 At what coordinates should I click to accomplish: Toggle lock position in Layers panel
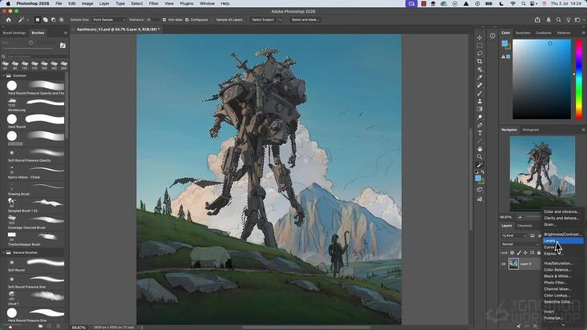pos(525,253)
